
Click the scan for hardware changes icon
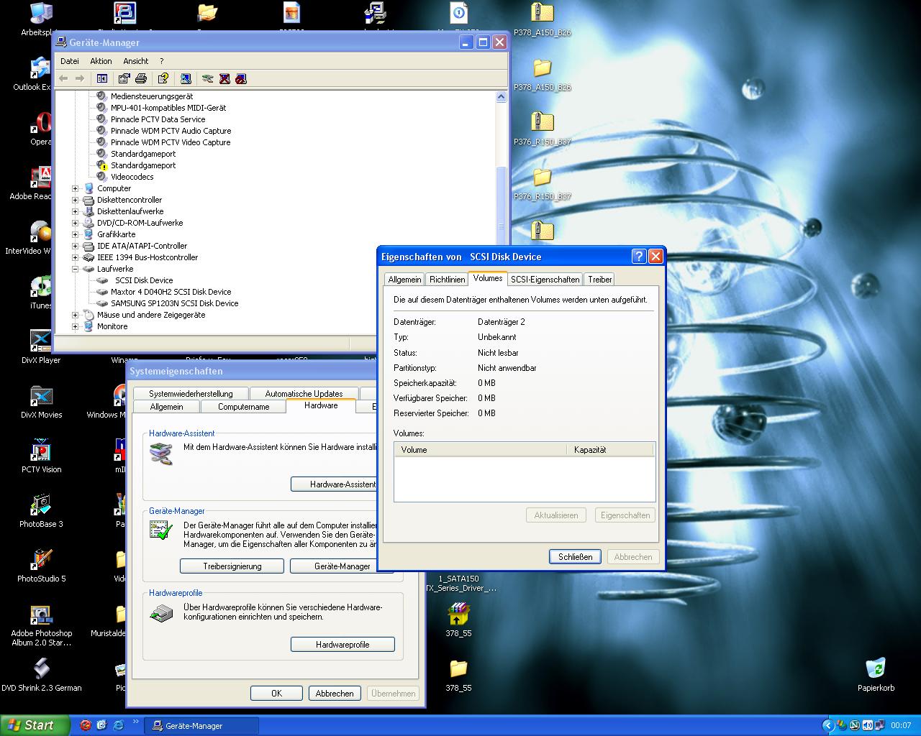pyautogui.click(x=185, y=78)
